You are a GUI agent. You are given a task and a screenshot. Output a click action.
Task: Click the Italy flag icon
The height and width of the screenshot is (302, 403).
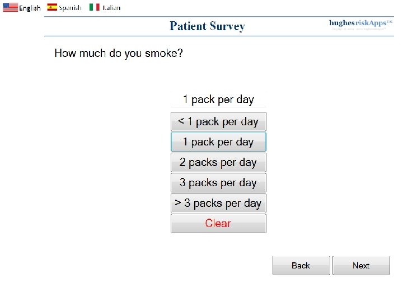95,7
